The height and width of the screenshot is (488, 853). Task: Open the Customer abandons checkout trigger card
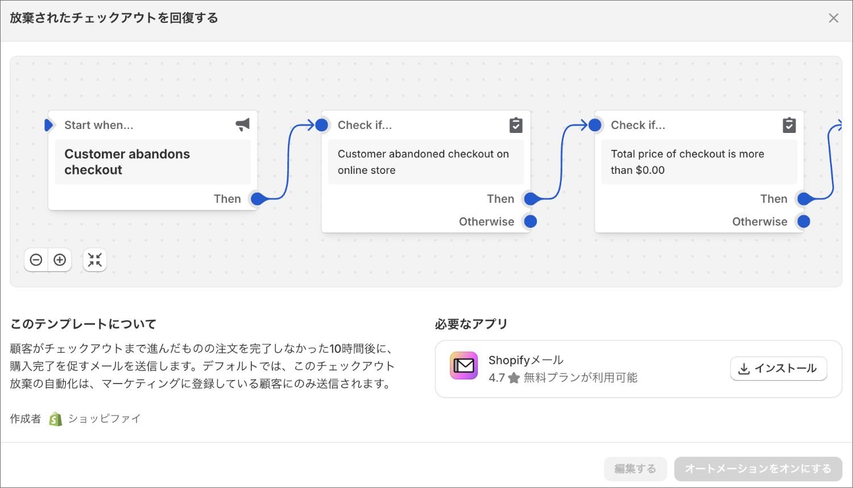click(153, 162)
